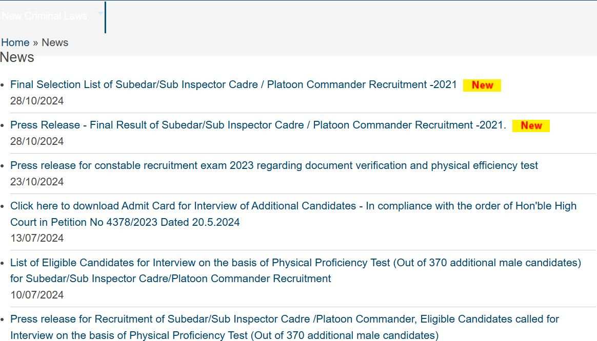
Task: Click 28/10/2024 date under Final Result release
Action: [37, 141]
